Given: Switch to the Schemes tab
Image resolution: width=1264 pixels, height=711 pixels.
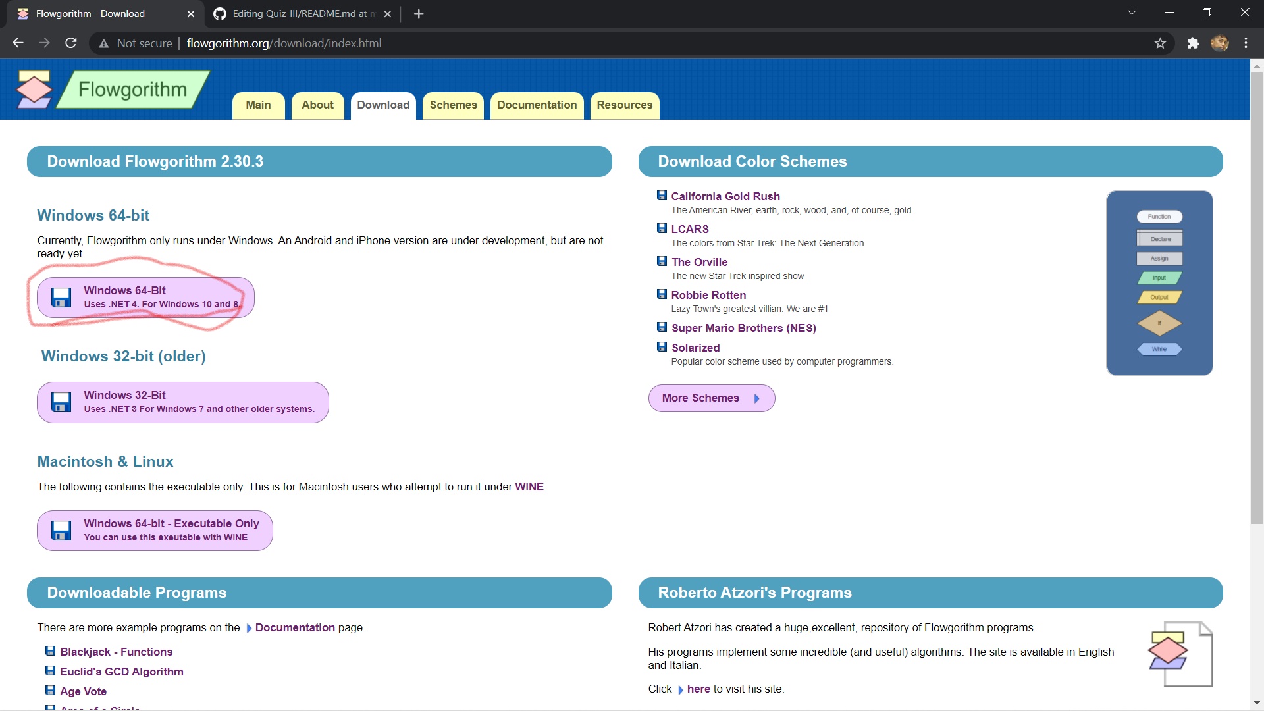Looking at the screenshot, I should [x=453, y=105].
